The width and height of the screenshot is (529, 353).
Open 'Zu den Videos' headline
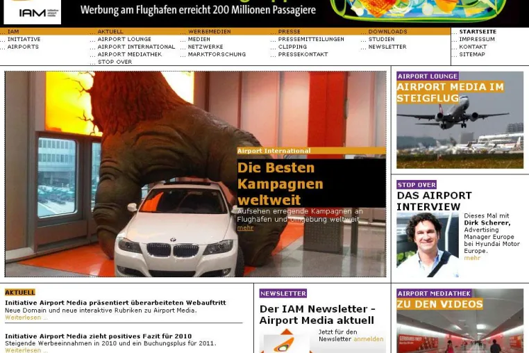[x=439, y=304]
